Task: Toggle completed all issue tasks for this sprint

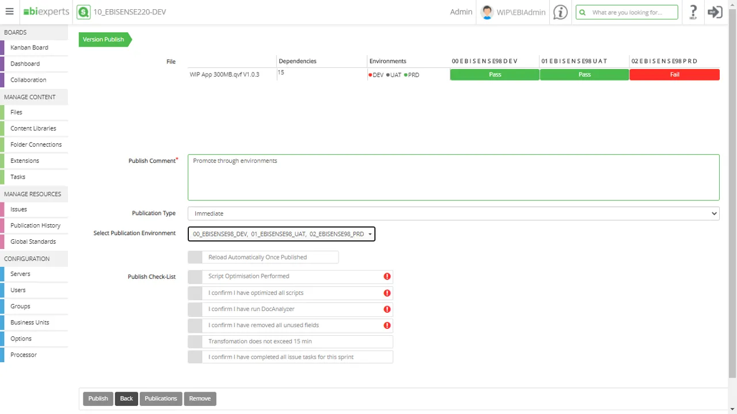Action: 195,357
